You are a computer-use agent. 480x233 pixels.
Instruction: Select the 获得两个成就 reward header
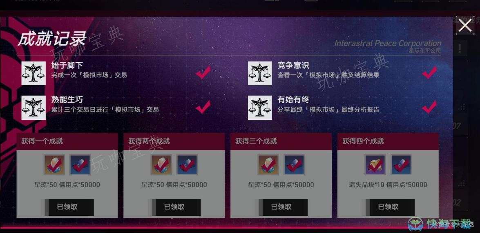[x=174, y=141]
